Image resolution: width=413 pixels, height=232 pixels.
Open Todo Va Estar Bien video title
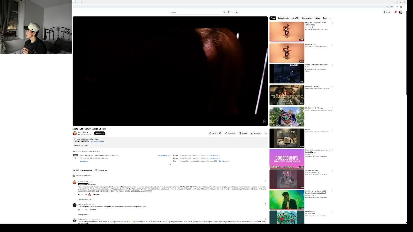(311, 170)
